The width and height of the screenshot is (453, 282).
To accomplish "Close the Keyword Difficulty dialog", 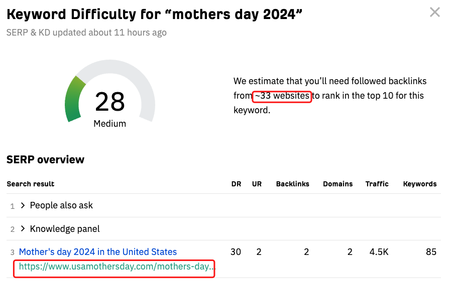I will click(435, 13).
